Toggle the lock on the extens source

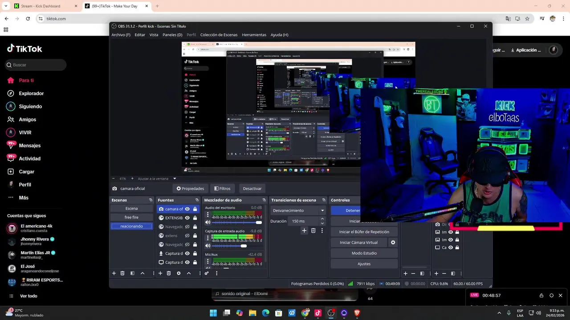tap(195, 236)
